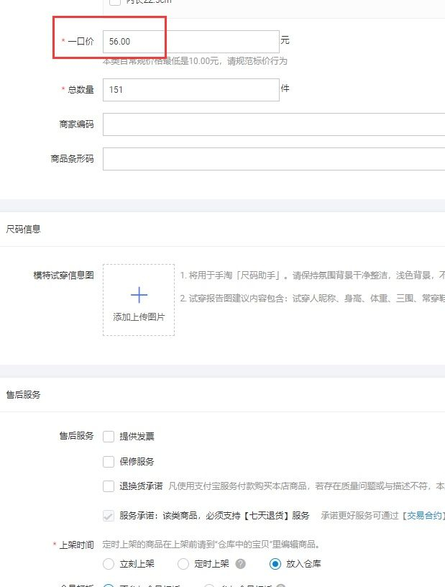
Task: Click the selected radio in the cut-off bottom row
Action: [109, 585]
